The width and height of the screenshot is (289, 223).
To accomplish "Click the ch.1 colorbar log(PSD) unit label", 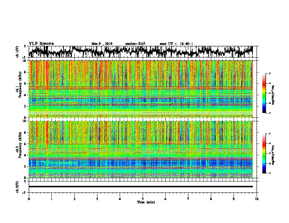I will coord(273,95).
